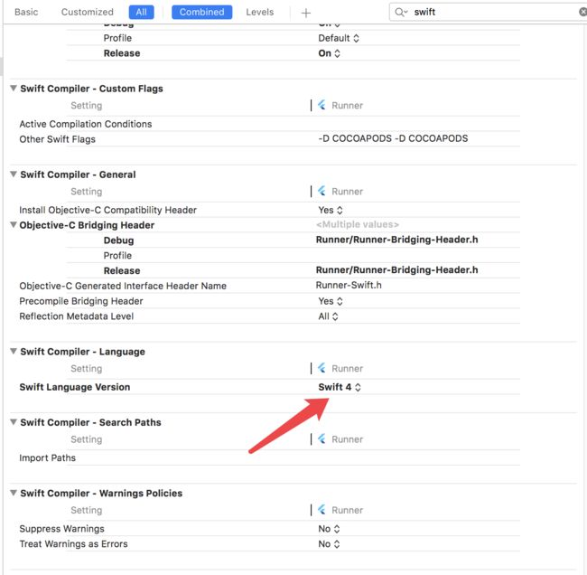This screenshot has width=587, height=575.
Task: Clear the search field with the x button
Action: click(x=582, y=12)
